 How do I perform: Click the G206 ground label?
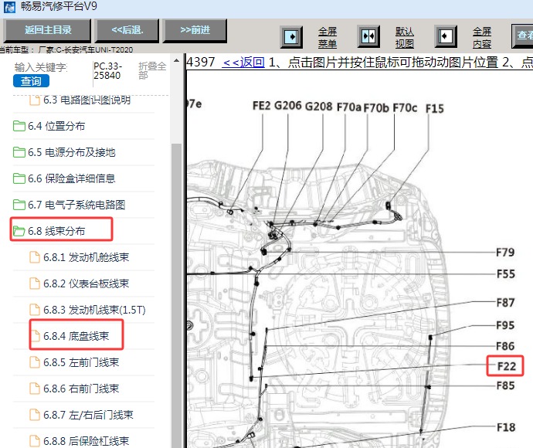coord(287,106)
